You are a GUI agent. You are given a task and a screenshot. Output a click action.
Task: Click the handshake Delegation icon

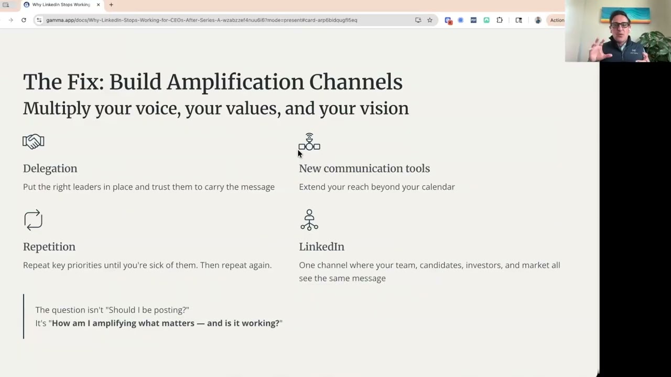coord(34,141)
